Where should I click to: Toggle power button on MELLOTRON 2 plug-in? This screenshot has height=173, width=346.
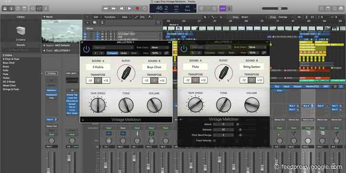click(x=184, y=49)
